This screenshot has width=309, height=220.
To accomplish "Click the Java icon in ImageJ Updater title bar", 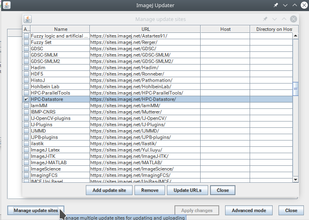I will [x=7, y=5].
